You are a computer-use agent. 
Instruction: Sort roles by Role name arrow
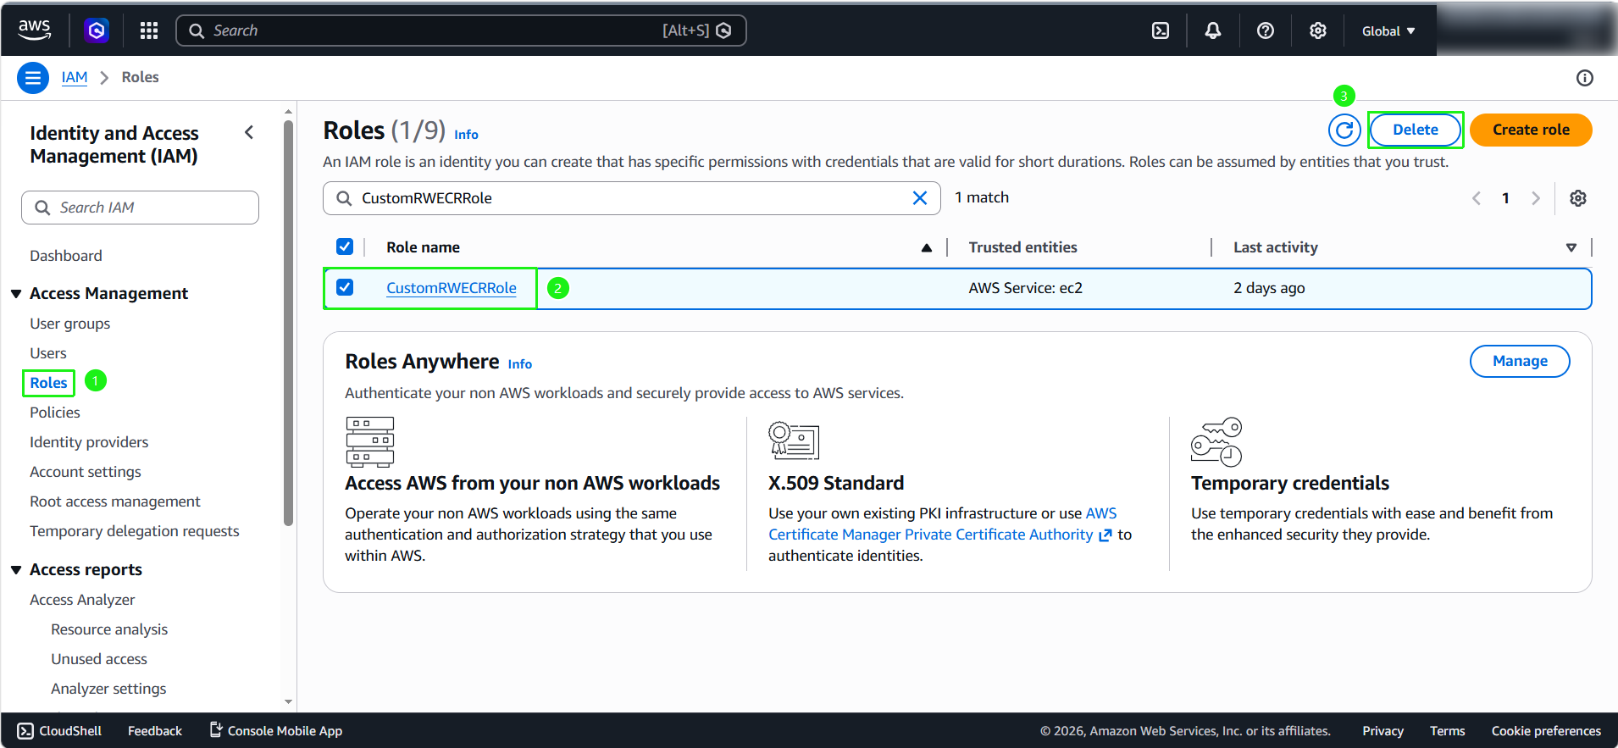pos(927,247)
